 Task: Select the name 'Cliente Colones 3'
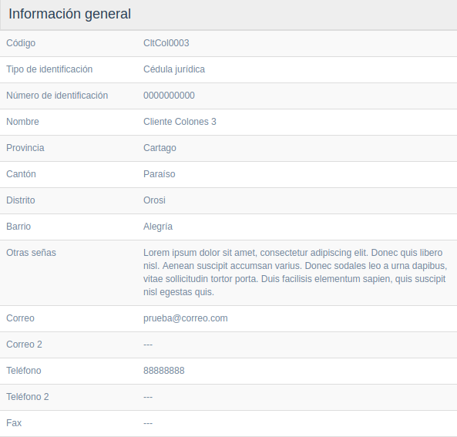click(180, 122)
